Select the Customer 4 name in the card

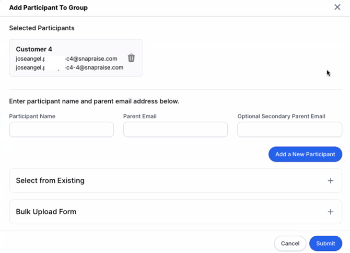(34, 49)
